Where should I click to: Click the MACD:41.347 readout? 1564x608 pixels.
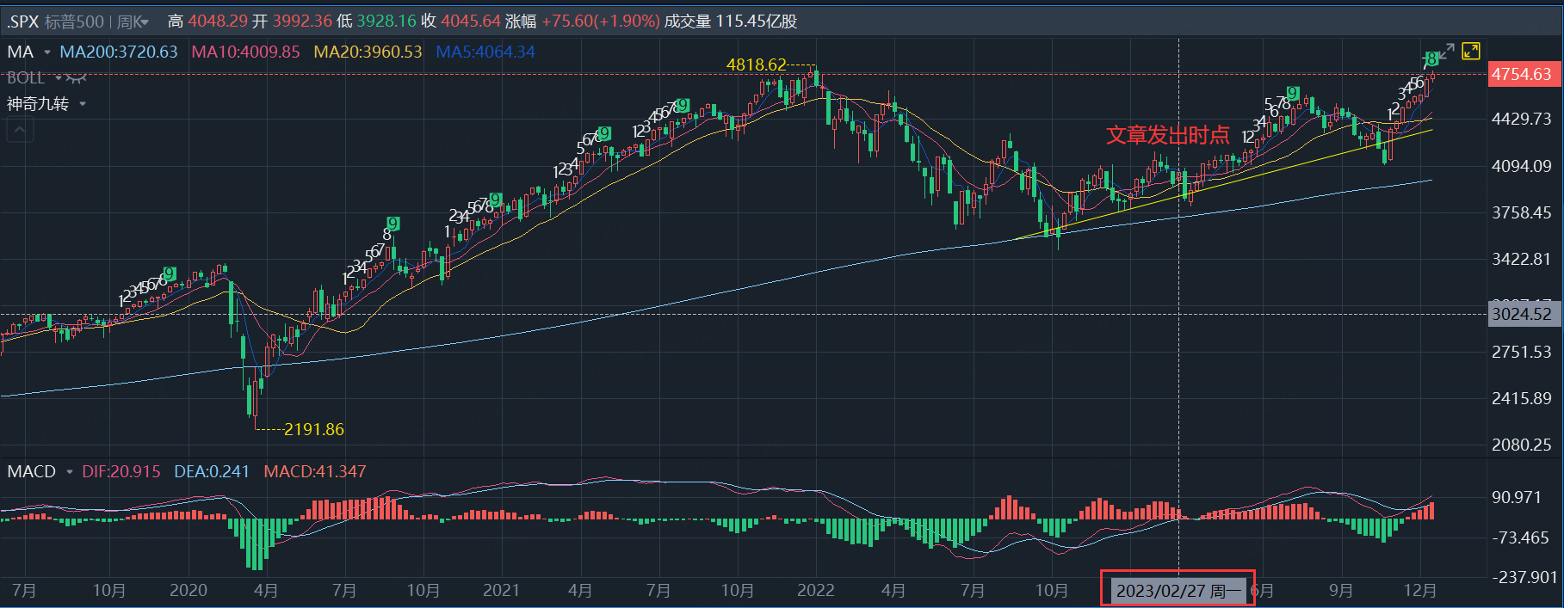(315, 472)
